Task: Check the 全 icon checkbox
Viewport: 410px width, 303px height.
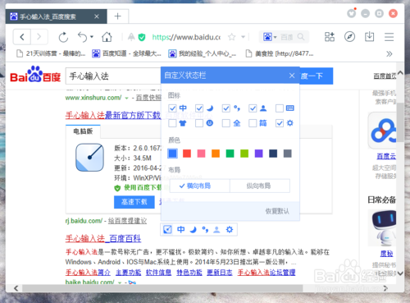Action: point(226,123)
